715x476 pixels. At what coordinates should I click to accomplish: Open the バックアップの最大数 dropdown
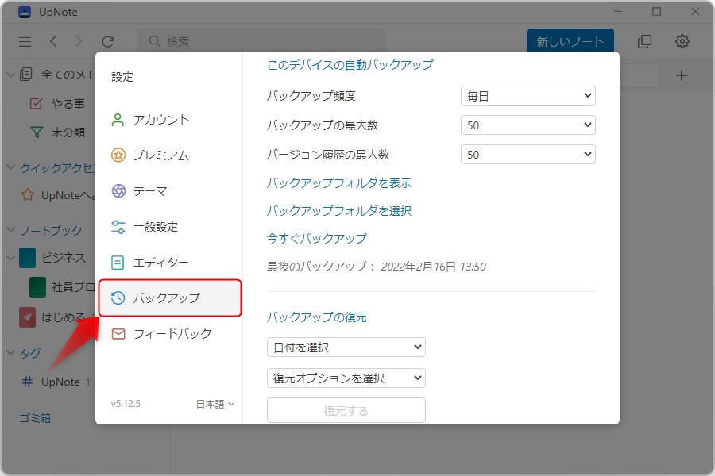tap(528, 125)
